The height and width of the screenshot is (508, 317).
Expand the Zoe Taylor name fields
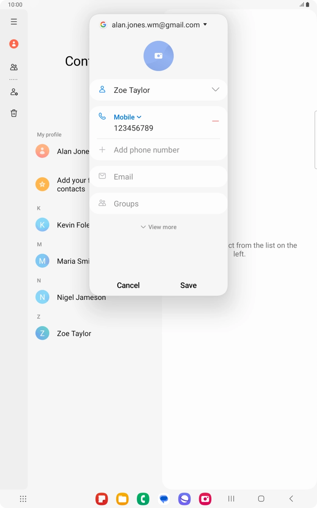(x=215, y=90)
